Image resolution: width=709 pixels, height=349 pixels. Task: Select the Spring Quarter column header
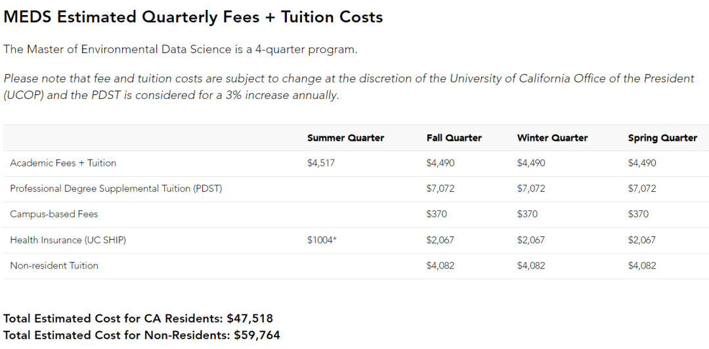(662, 138)
